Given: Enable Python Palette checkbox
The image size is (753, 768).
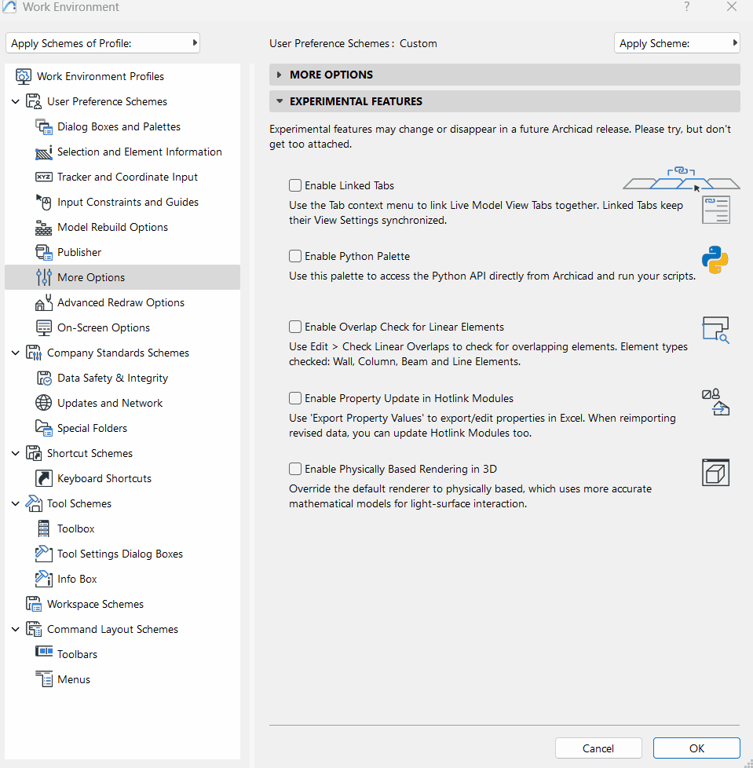Looking at the screenshot, I should pyautogui.click(x=294, y=256).
